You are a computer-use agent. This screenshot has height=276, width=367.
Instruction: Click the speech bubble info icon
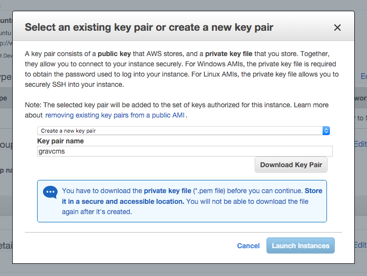pyautogui.click(x=50, y=192)
